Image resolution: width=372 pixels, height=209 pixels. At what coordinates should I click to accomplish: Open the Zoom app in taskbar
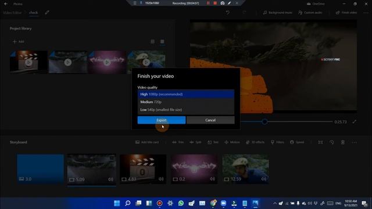point(223,203)
